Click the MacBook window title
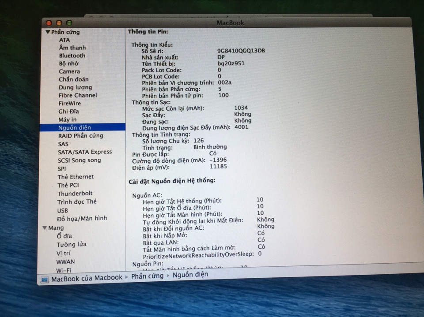Viewport: 424px width, 317px height. pyautogui.click(x=231, y=23)
